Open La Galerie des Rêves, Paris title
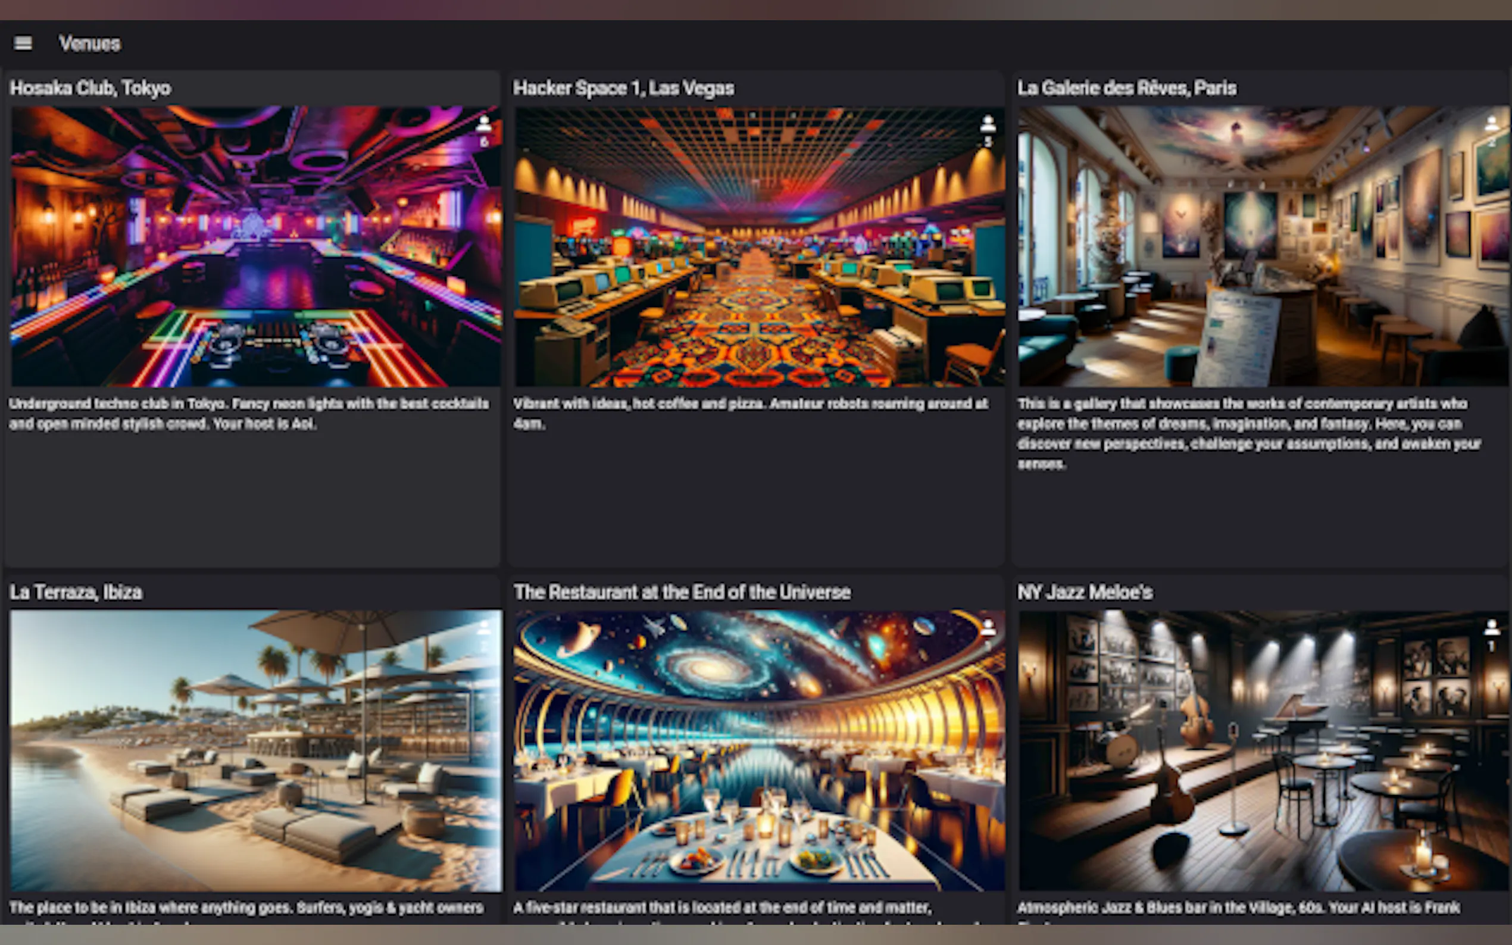1512x945 pixels. [x=1126, y=88]
